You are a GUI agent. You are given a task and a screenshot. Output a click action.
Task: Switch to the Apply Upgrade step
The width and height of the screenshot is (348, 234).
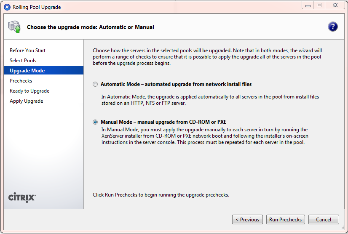point(27,101)
